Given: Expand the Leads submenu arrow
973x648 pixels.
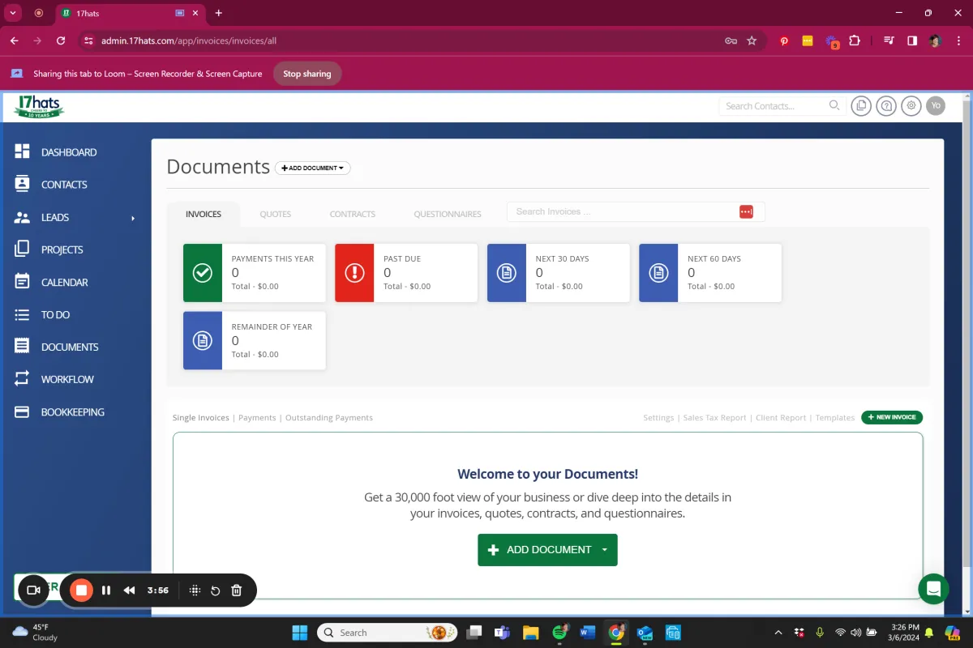Looking at the screenshot, I should (133, 218).
